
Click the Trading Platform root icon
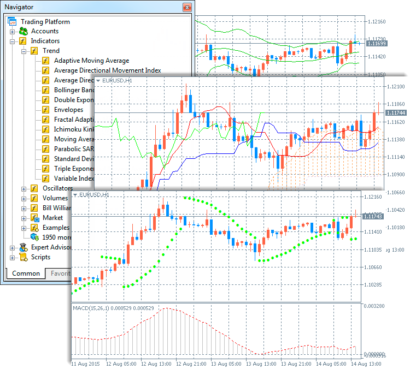13,22
